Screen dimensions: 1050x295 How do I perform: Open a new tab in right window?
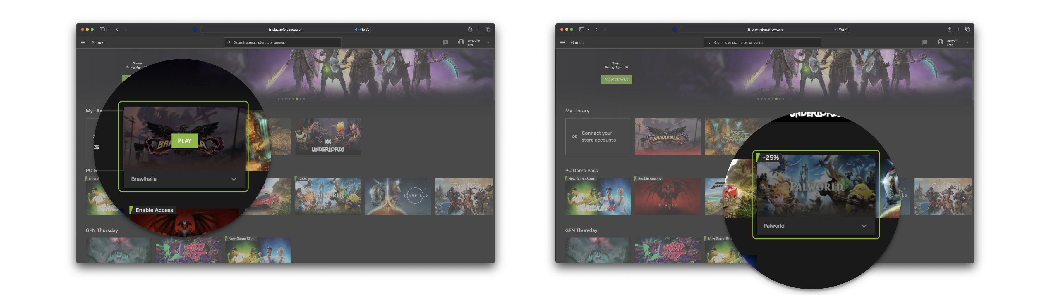[x=958, y=29]
